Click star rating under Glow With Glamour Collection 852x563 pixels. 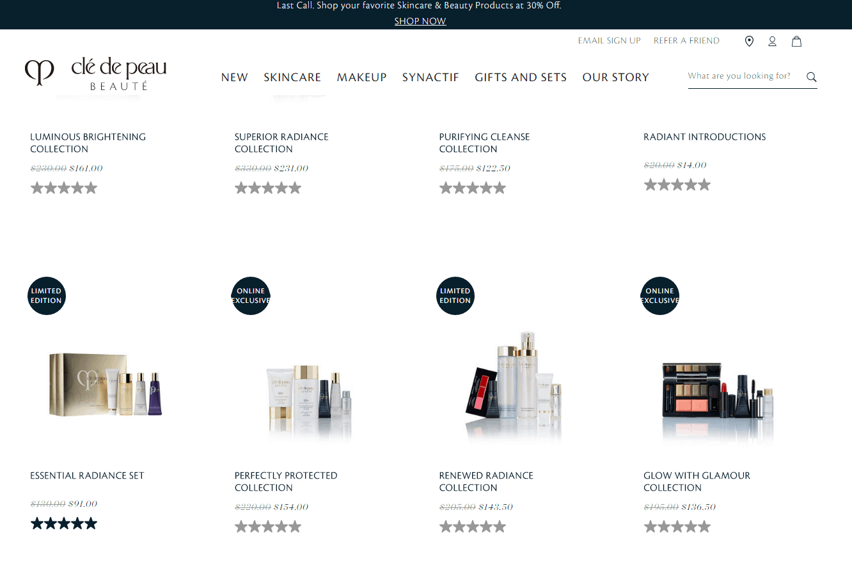click(677, 527)
